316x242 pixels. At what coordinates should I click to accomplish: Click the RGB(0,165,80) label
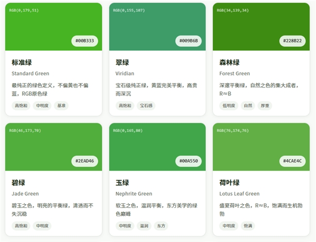(x=128, y=131)
